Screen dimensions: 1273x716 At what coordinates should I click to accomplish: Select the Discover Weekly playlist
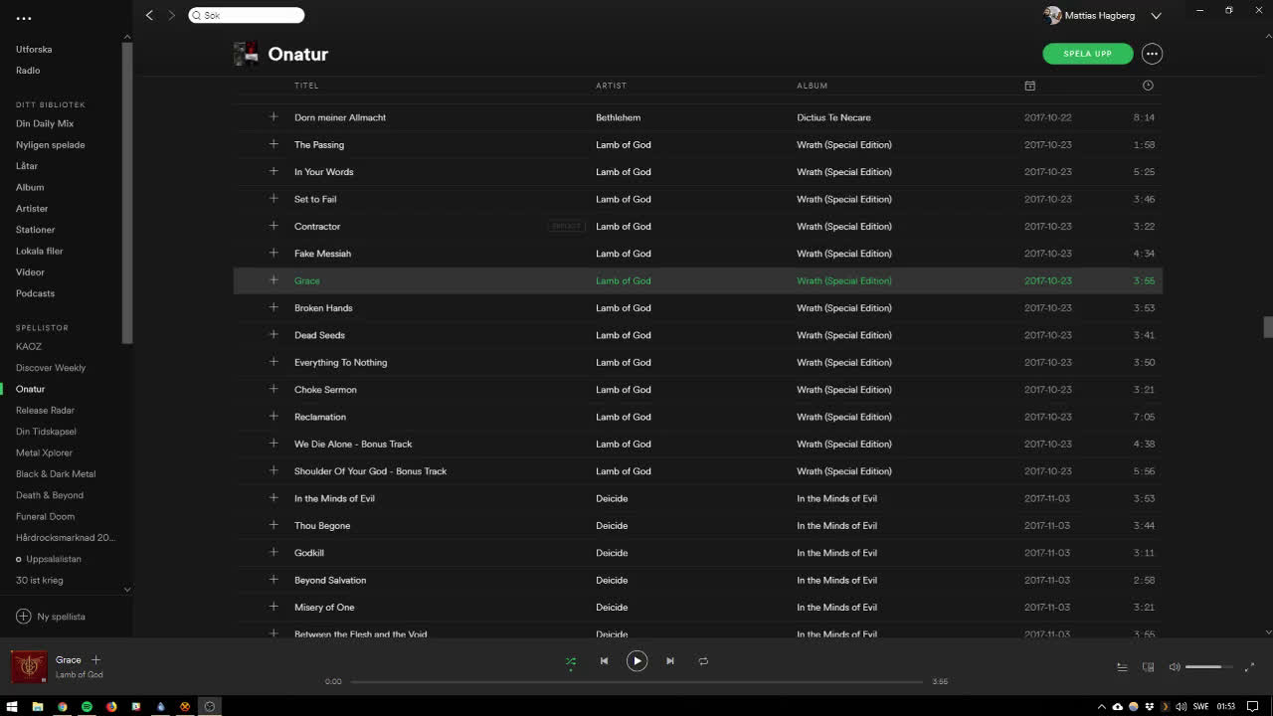pos(51,368)
